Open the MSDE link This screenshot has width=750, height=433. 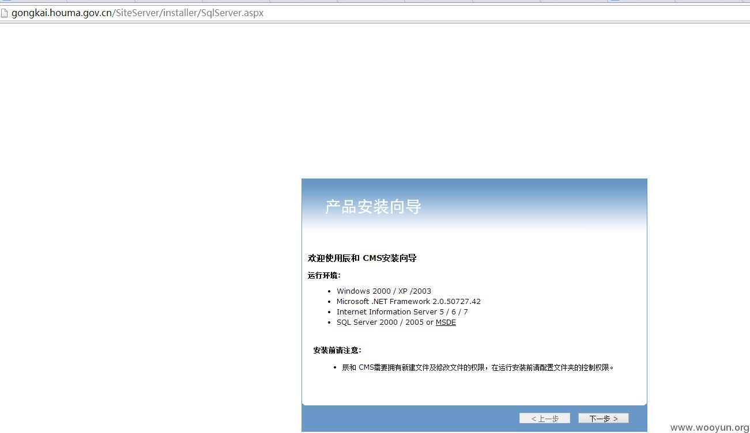click(x=446, y=322)
